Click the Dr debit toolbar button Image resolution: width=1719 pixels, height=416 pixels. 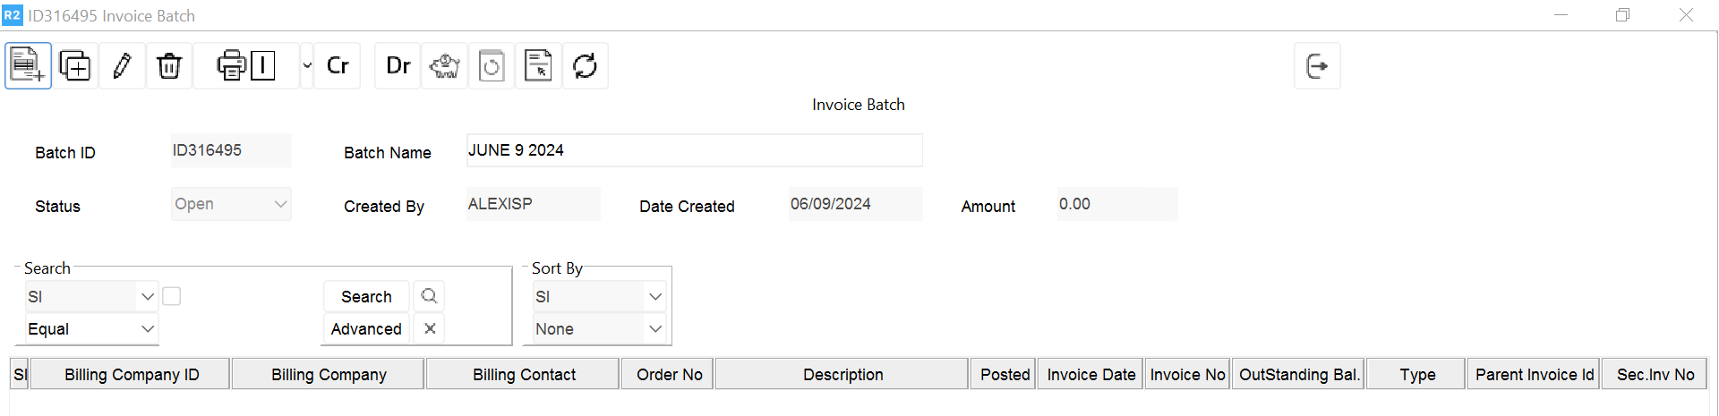click(x=398, y=66)
